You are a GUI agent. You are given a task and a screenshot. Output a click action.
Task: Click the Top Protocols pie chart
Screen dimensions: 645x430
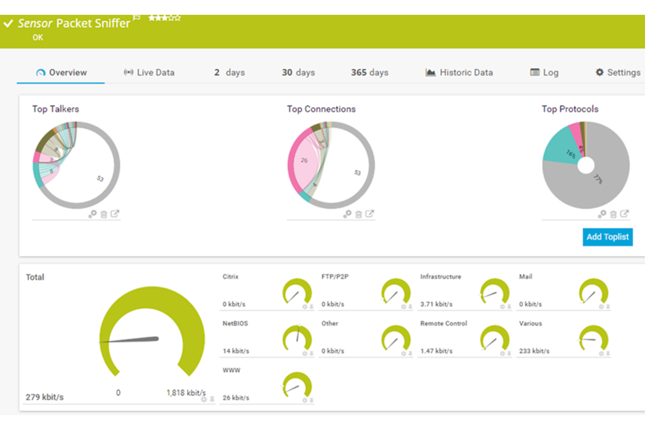tap(586, 165)
